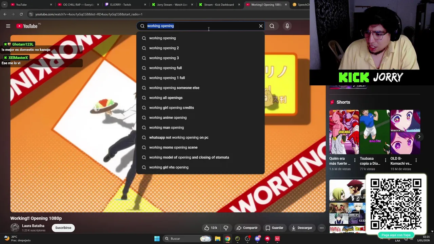Image resolution: width=434 pixels, height=244 pixels.
Task: Choose suggestion 'working opening someone else'
Action: point(200,88)
